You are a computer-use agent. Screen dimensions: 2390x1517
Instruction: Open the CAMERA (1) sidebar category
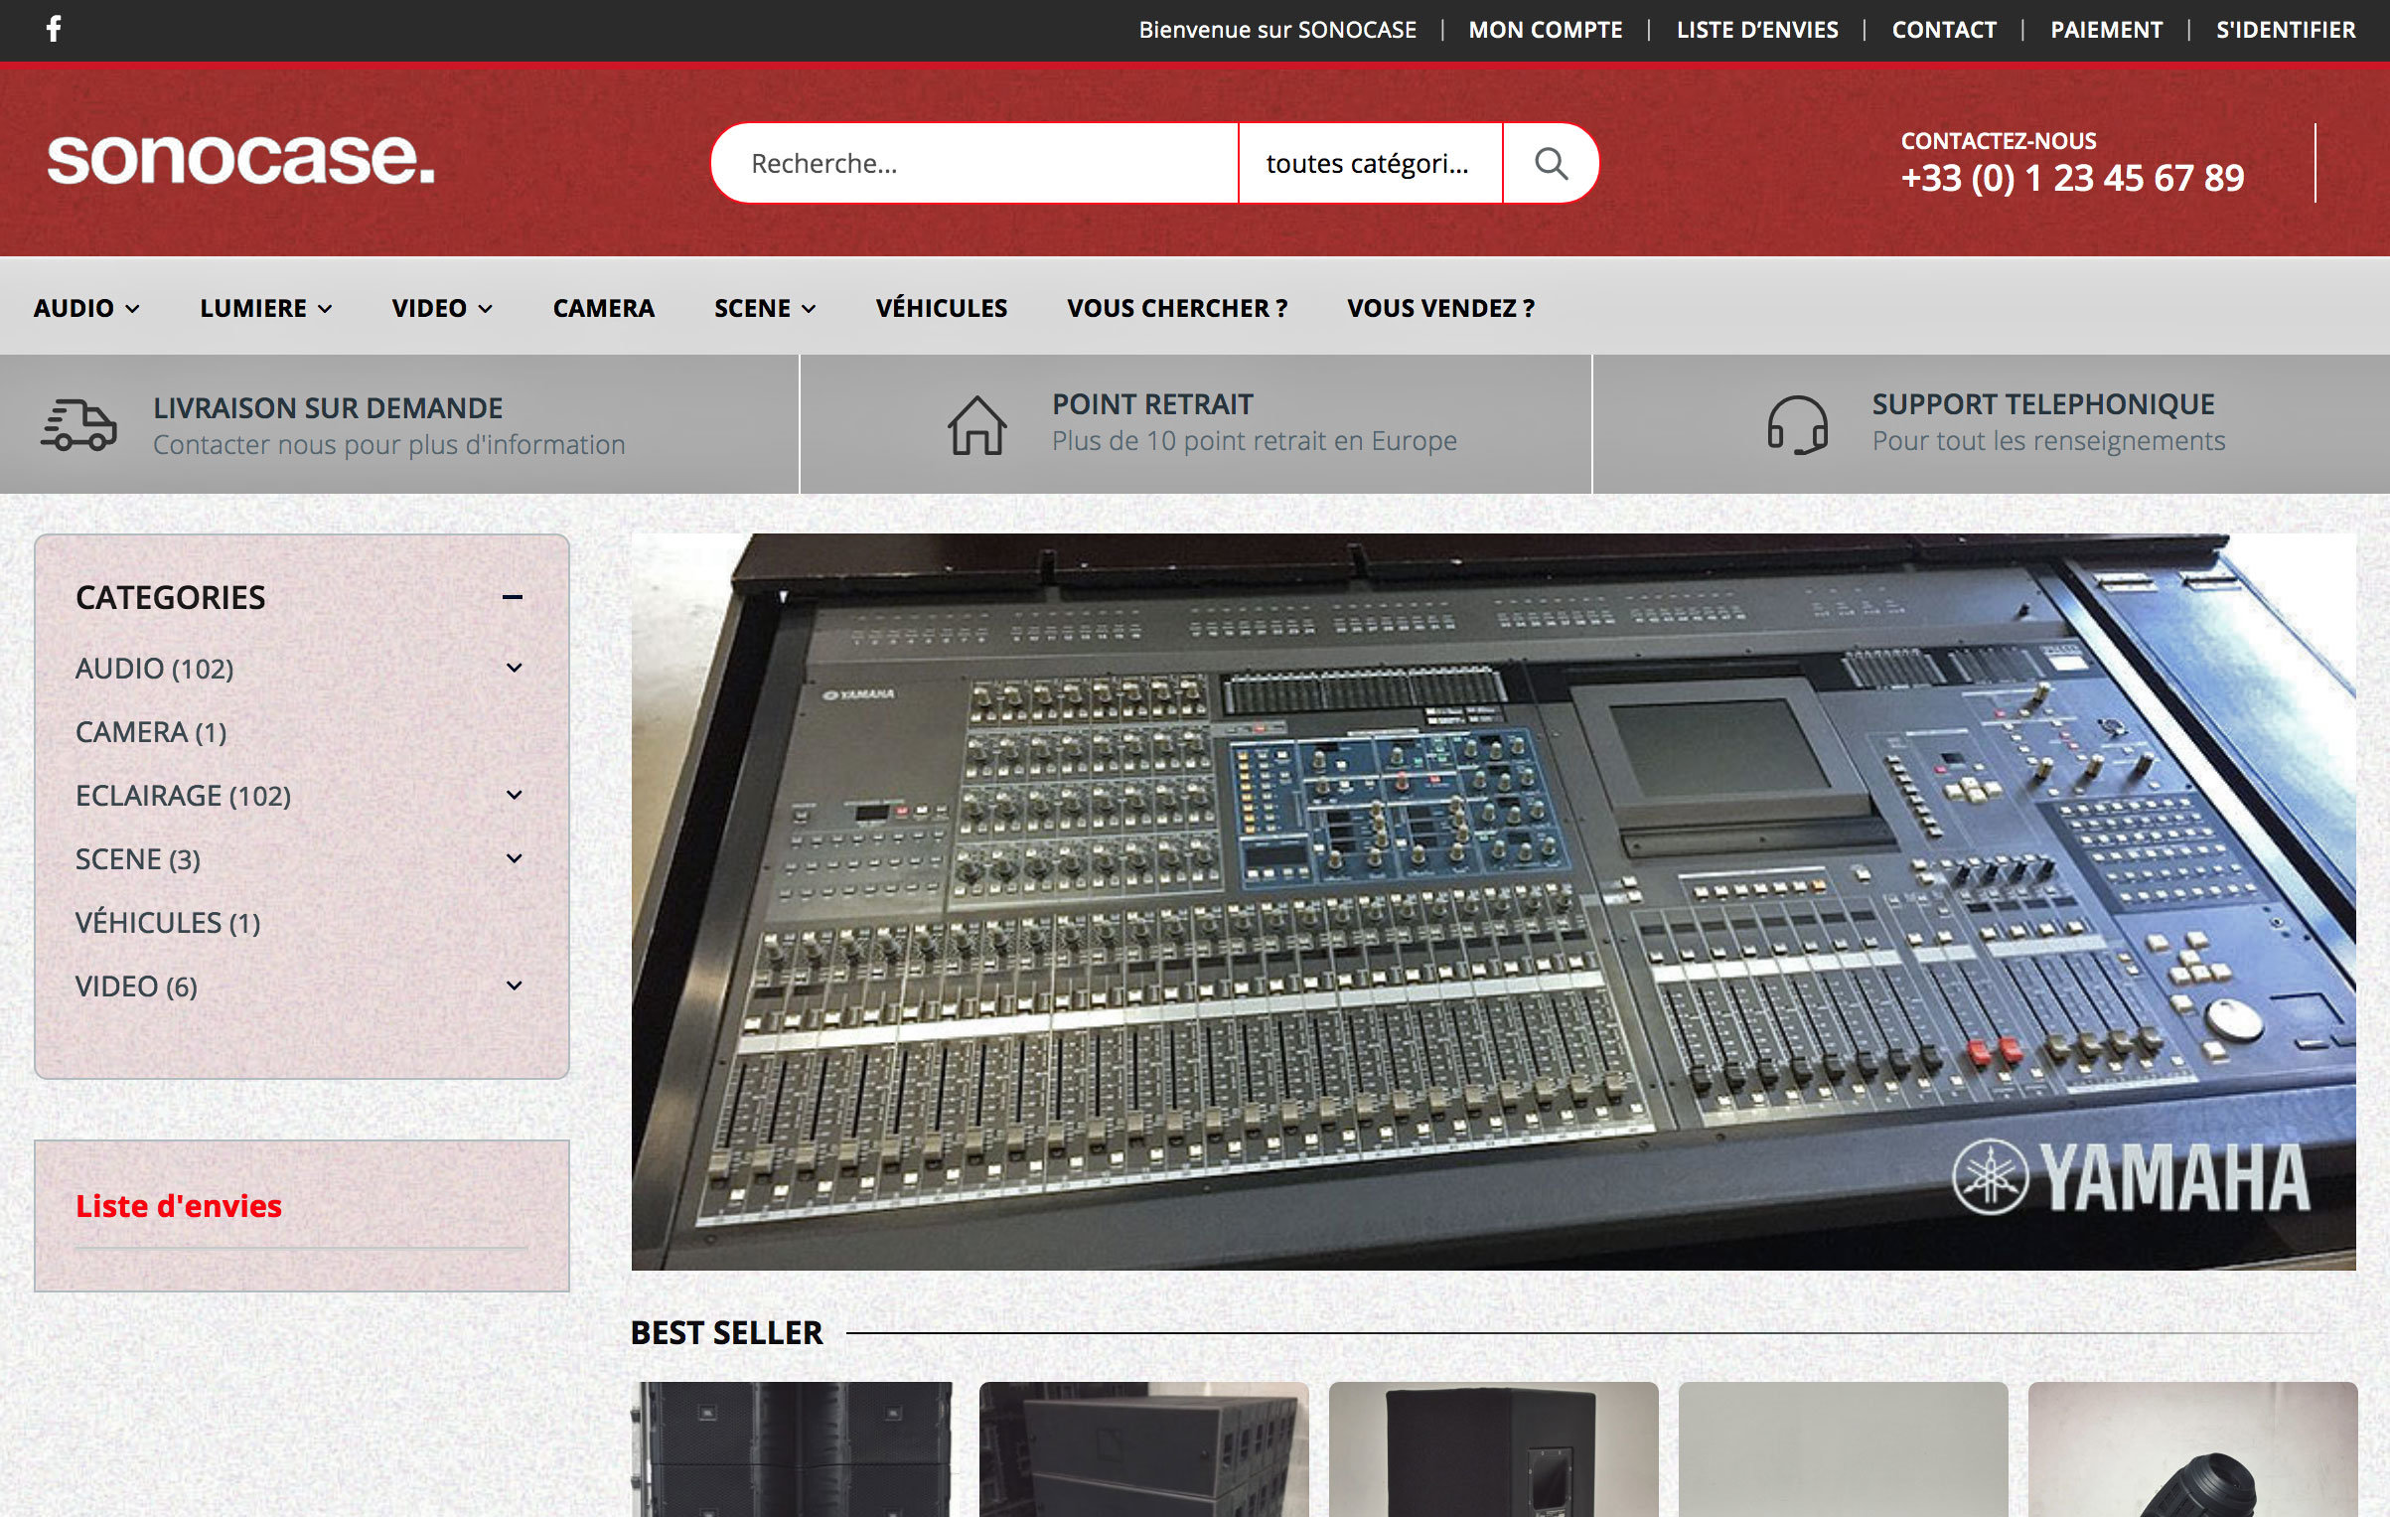[151, 732]
